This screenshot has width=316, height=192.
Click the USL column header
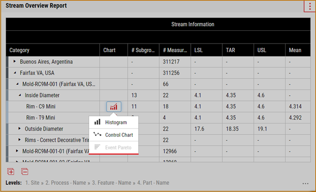click(x=269, y=50)
